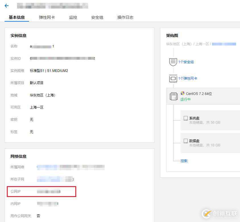Click the blurred public IP value next to 公网IP
The image size is (240, 222).
49,192
